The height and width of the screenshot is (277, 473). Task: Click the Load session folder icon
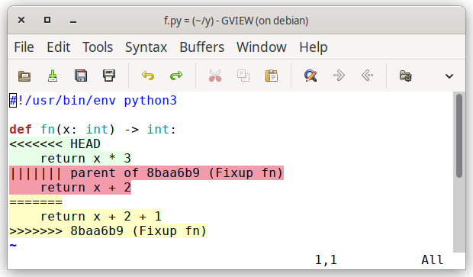(405, 76)
